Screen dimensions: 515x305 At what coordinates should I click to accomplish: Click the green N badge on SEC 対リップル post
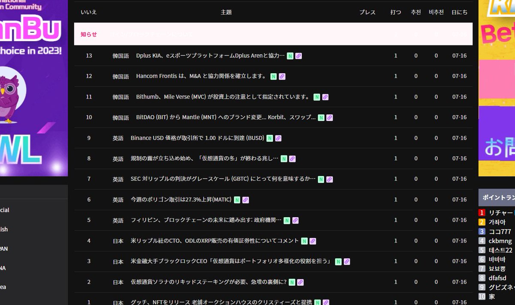click(x=321, y=179)
